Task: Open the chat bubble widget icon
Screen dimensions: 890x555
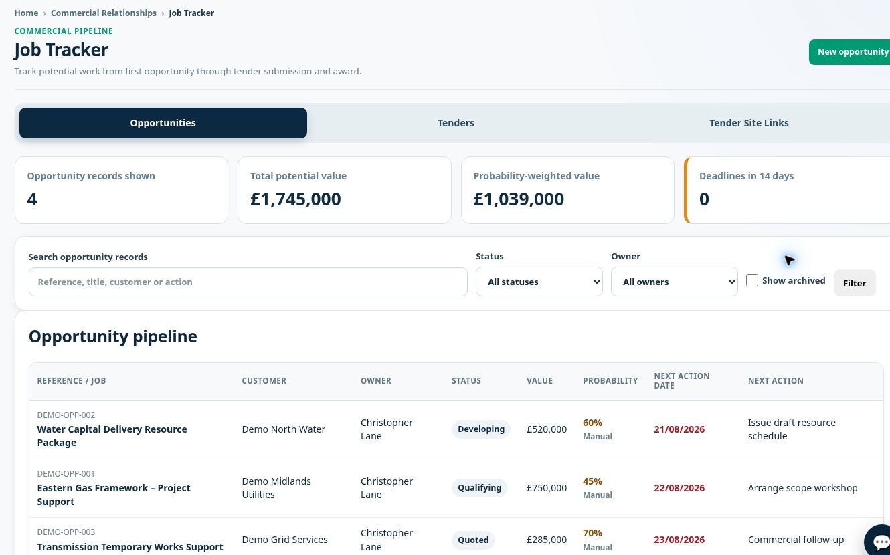Action: pyautogui.click(x=878, y=541)
